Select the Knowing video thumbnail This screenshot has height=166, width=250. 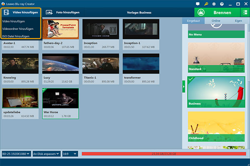pos(20,64)
